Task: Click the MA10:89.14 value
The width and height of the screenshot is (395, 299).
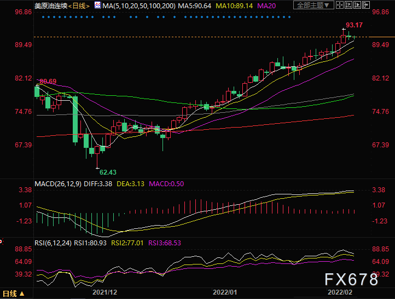Action: [x=234, y=5]
